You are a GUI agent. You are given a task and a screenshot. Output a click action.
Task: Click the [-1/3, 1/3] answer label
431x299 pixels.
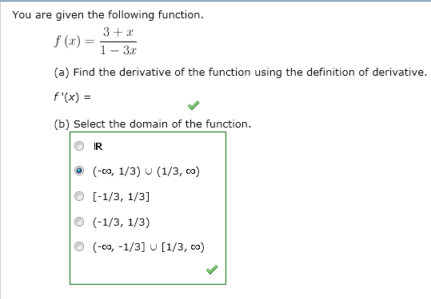122,196
